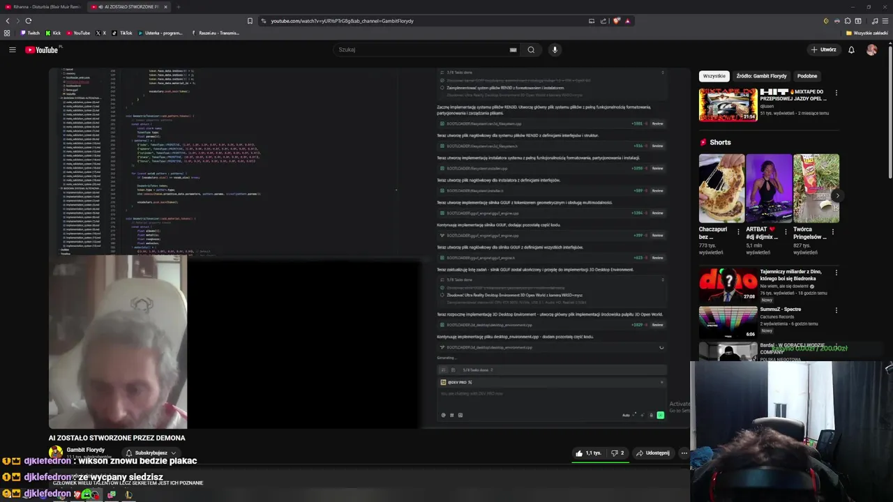The height and width of the screenshot is (502, 893).
Task: Open options for 'SummuZ - Spectre' video
Action: pyautogui.click(x=836, y=310)
